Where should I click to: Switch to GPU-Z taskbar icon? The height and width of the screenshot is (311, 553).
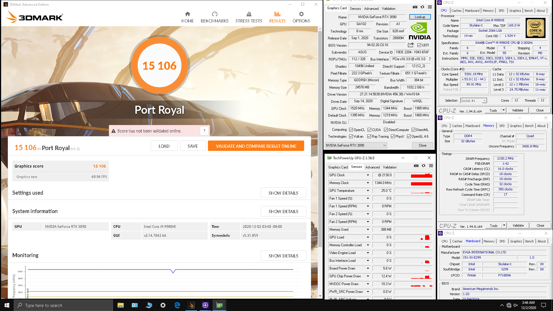(x=219, y=305)
